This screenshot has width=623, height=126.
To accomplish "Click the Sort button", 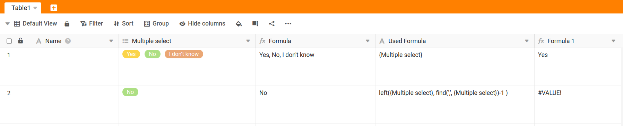I will (123, 23).
